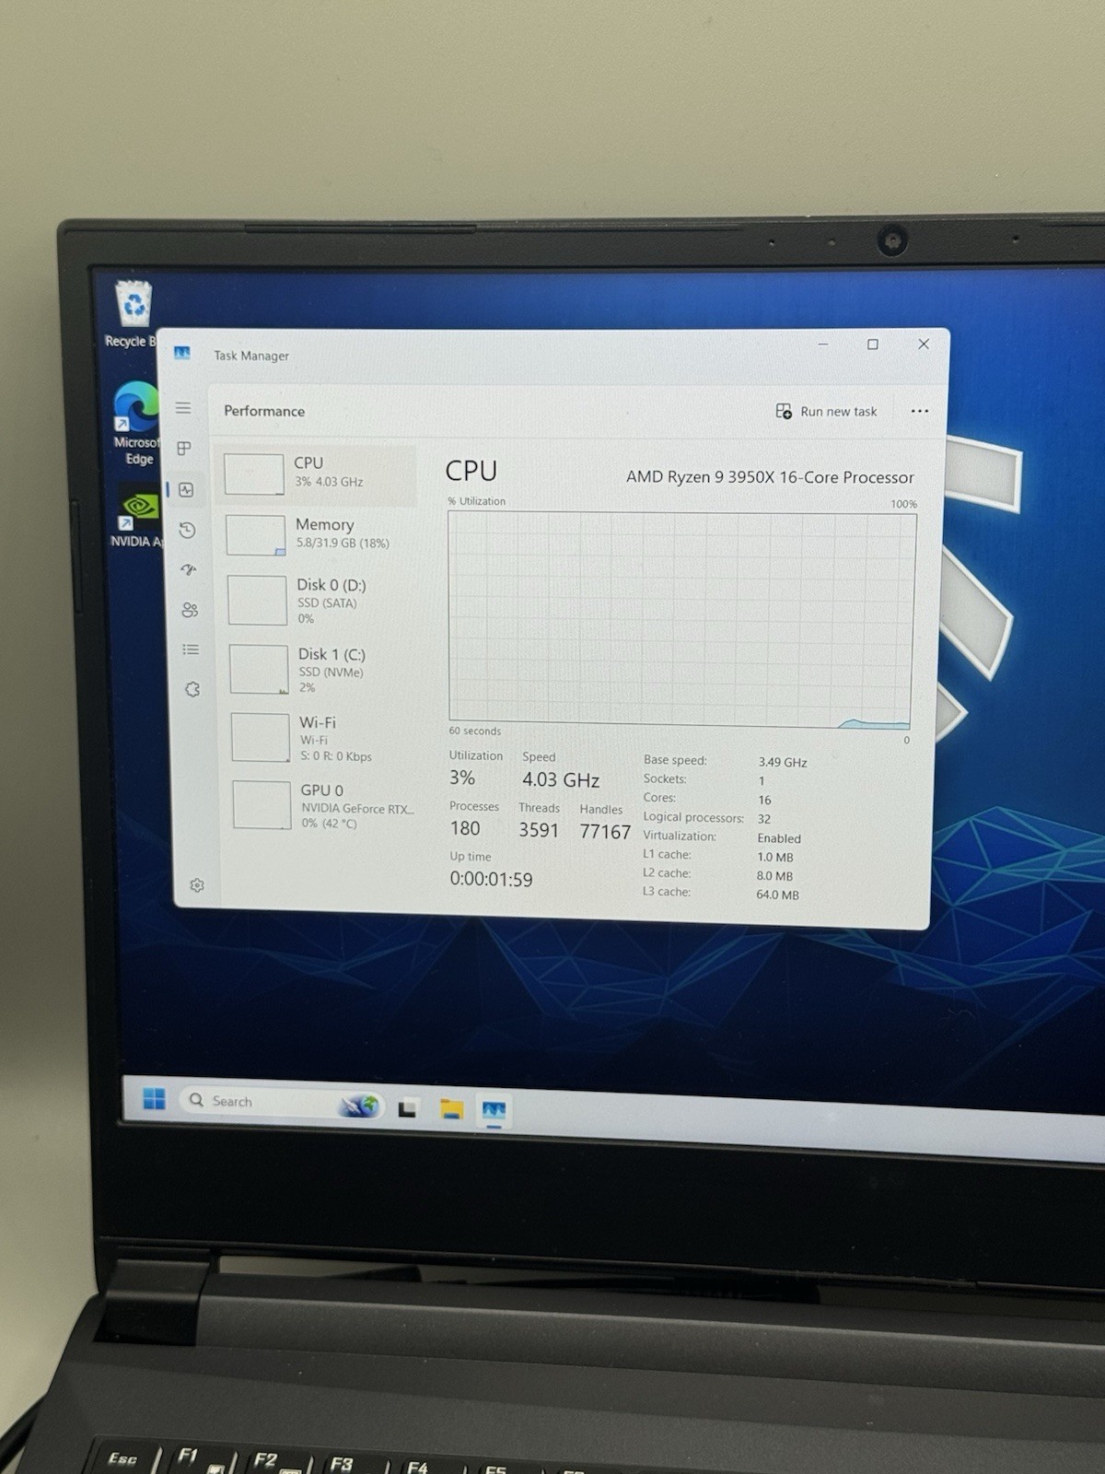Image resolution: width=1105 pixels, height=1474 pixels.
Task: Open the Processes page icon in sidebar
Action: coord(184,449)
